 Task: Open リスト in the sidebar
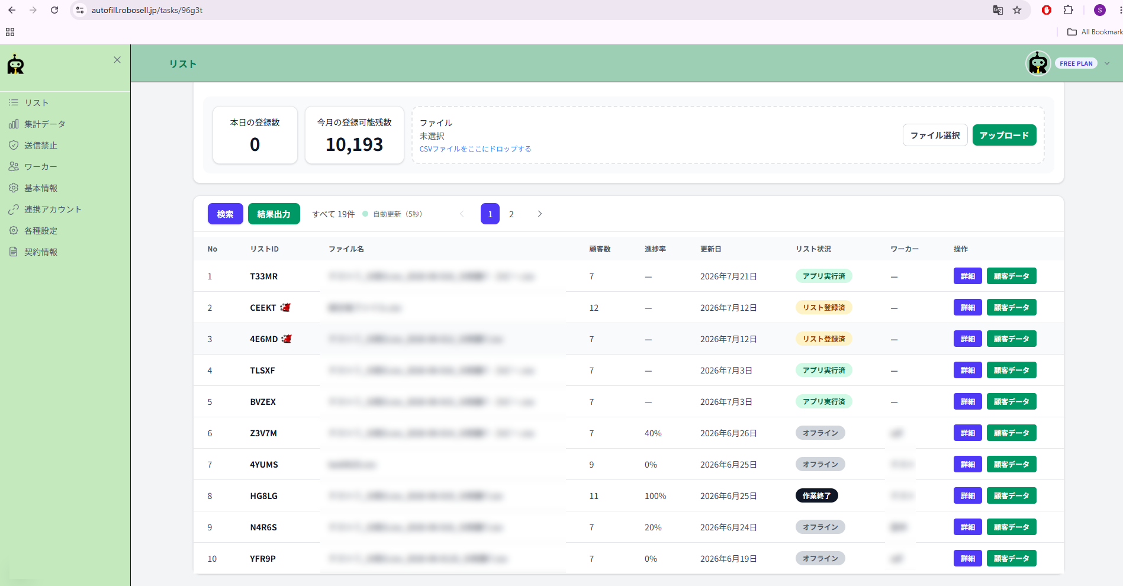coord(36,103)
